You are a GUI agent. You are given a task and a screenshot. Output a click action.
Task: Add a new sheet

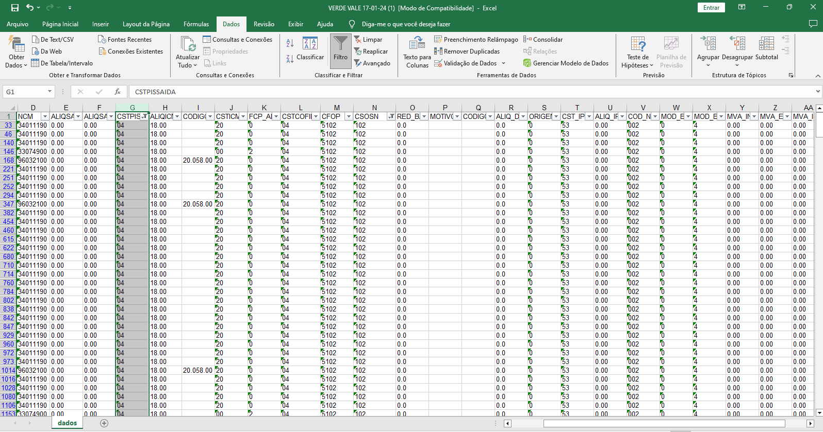104,423
